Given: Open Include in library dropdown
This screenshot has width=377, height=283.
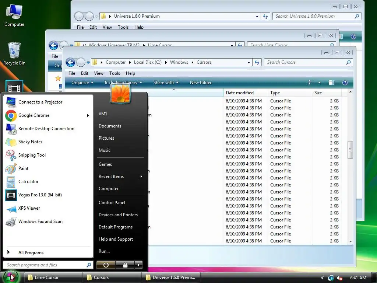Looking at the screenshot, I should tap(123, 83).
